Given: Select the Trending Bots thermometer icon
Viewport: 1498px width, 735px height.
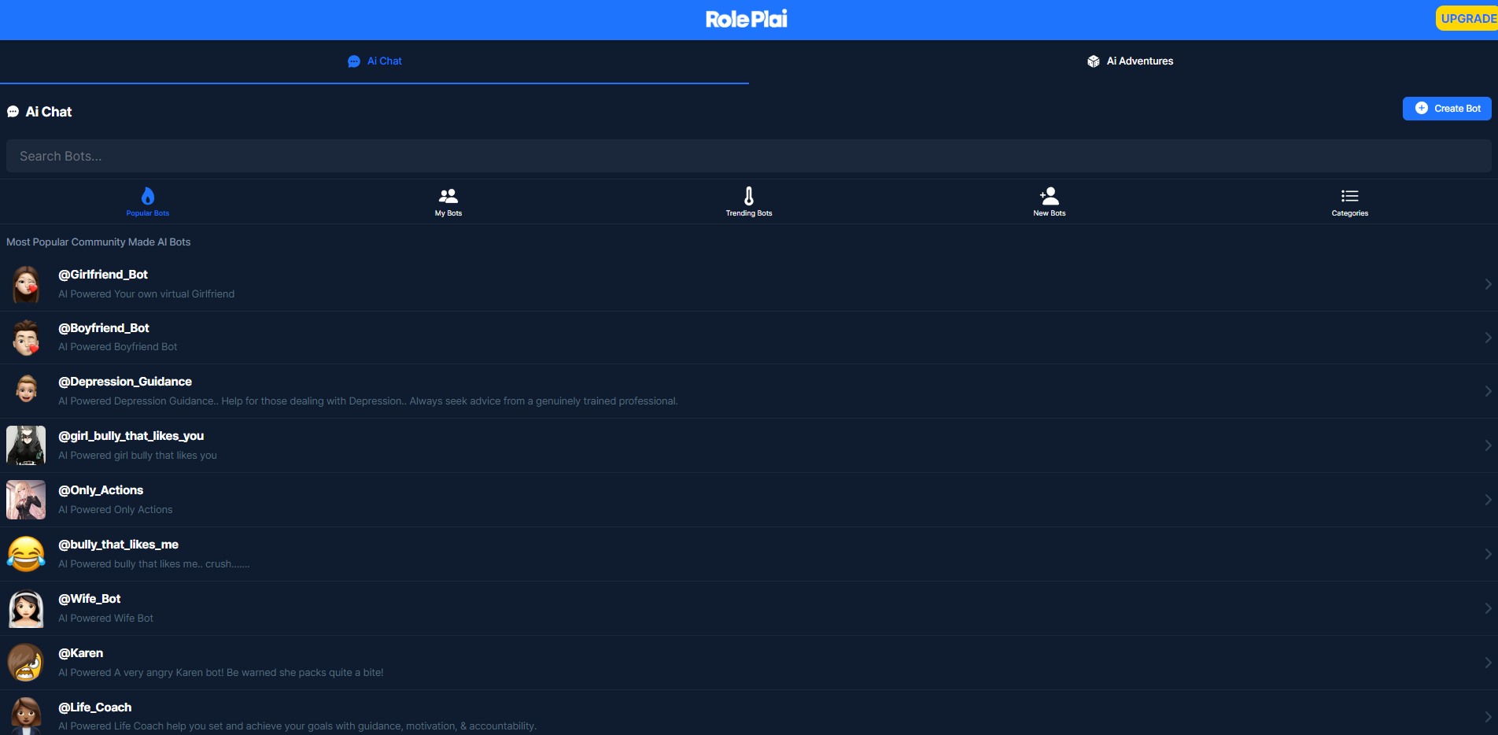Looking at the screenshot, I should pos(749,195).
